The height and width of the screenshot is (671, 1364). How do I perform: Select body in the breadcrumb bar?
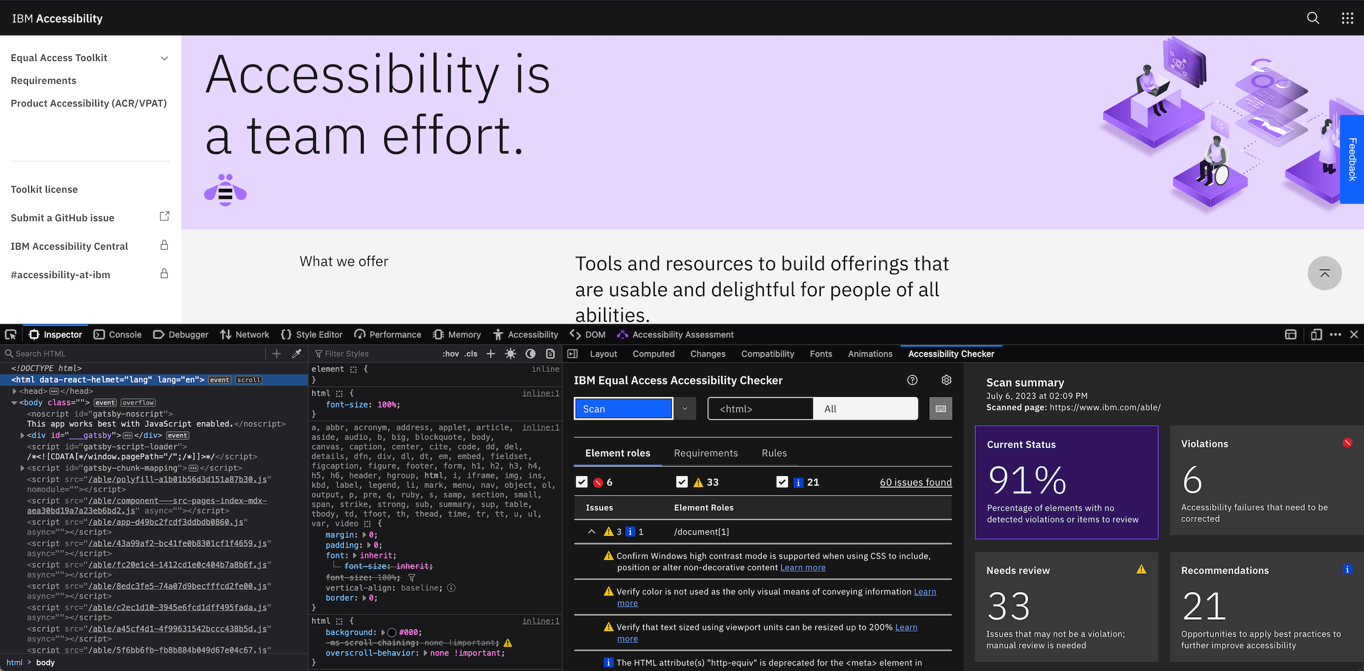point(45,662)
